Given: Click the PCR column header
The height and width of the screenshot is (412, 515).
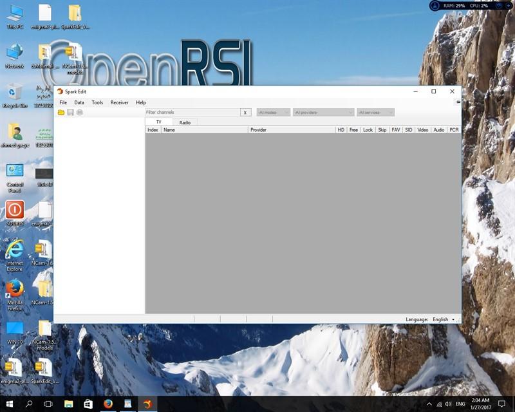Looking at the screenshot, I should pos(454,130).
